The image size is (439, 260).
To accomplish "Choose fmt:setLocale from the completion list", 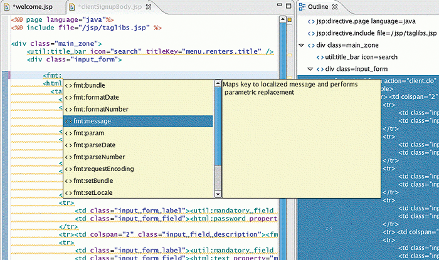I will (139, 192).
